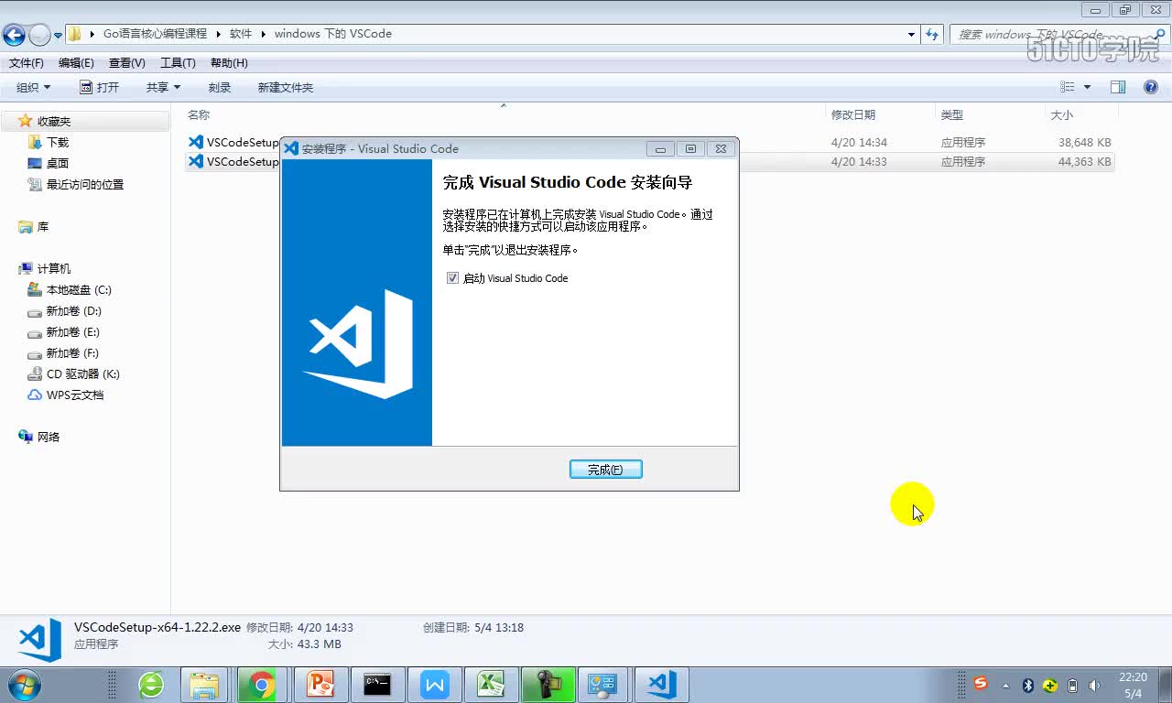The image size is (1172, 703).
Task: Expand dropdown arrow after Go语言核心编程课程 breadcrumb
Action: tap(219, 34)
